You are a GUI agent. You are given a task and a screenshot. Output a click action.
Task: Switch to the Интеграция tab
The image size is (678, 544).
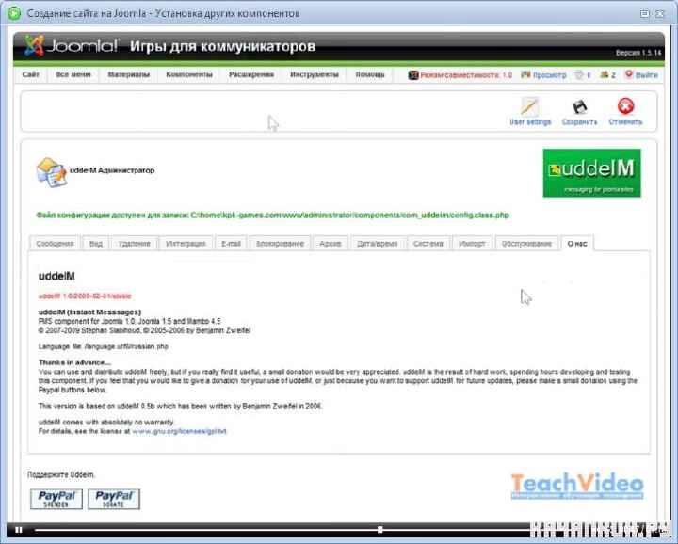pos(186,244)
